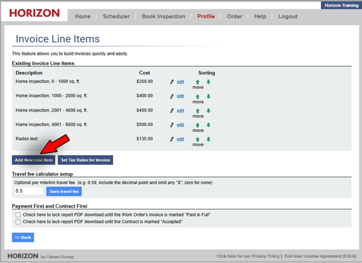Open End User License Agreement link
This screenshot has height=263, width=362.
[x=320, y=256]
